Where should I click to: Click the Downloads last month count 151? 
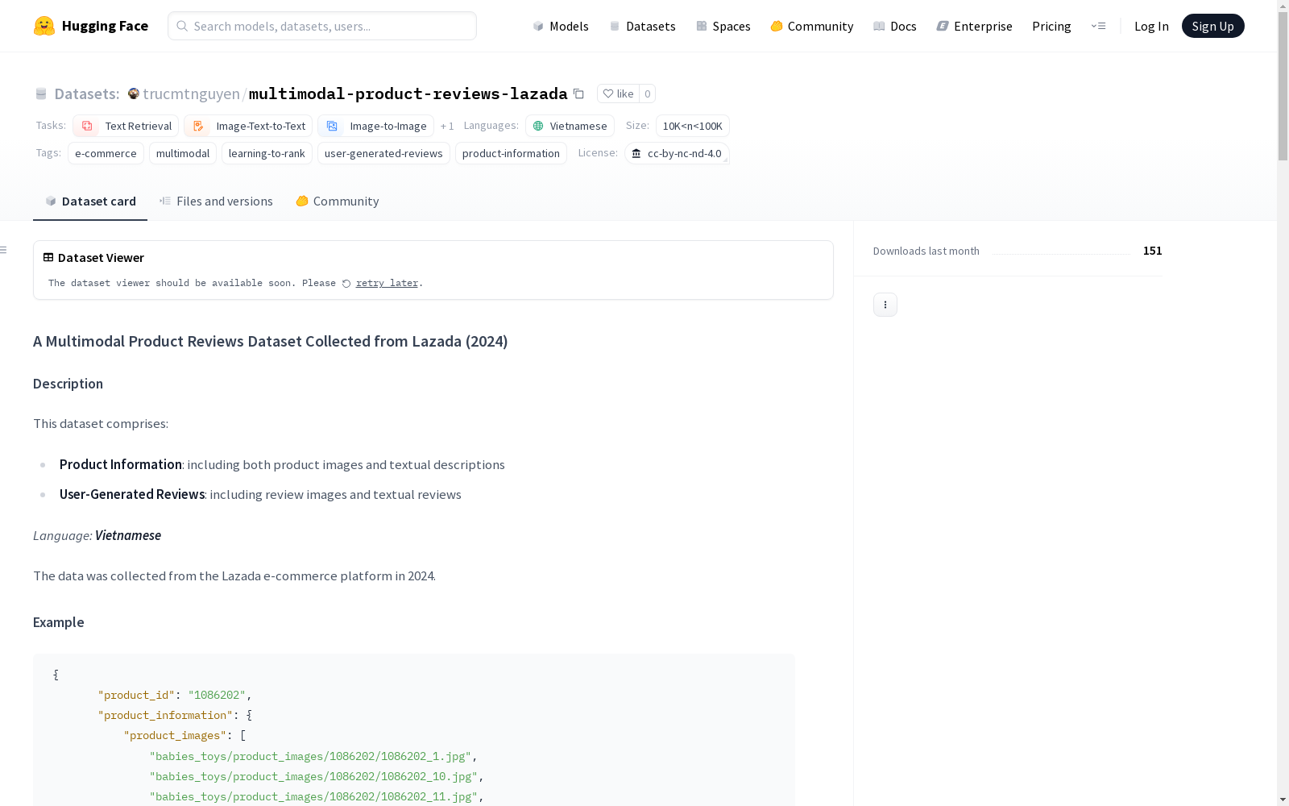[x=1152, y=251]
